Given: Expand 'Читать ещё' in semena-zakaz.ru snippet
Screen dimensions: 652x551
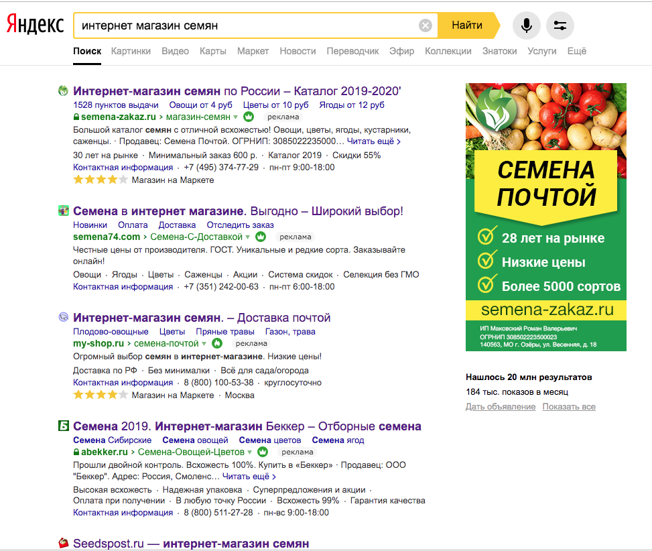Looking at the screenshot, I should click(x=374, y=141).
